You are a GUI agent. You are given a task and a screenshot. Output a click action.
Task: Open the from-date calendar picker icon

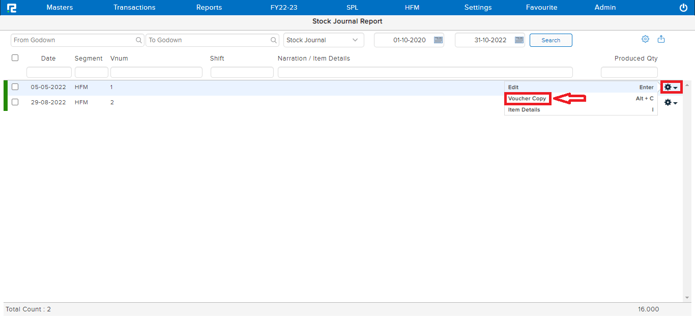tap(438, 40)
